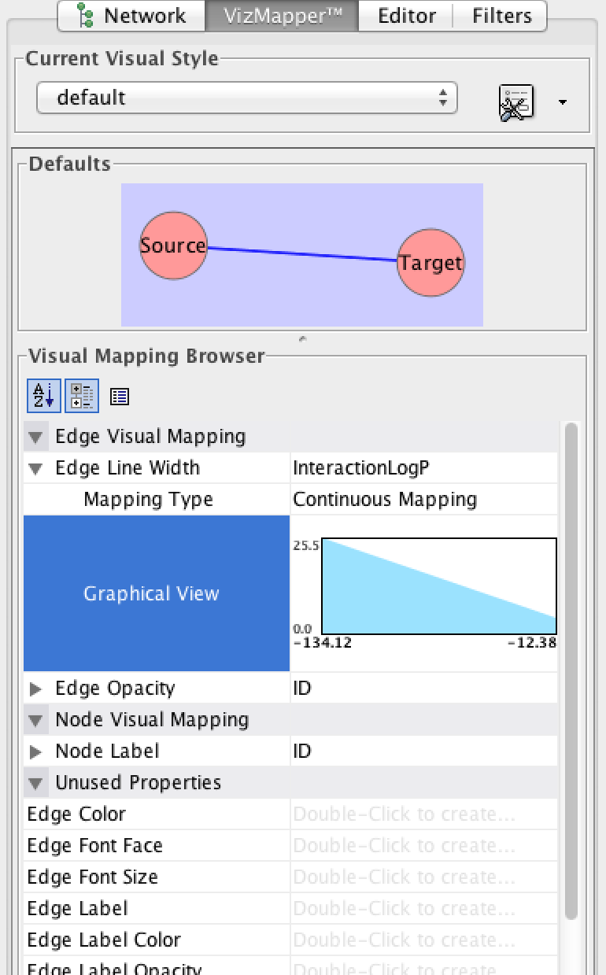
Task: Click the Edge Font Face row
Action: point(290,846)
